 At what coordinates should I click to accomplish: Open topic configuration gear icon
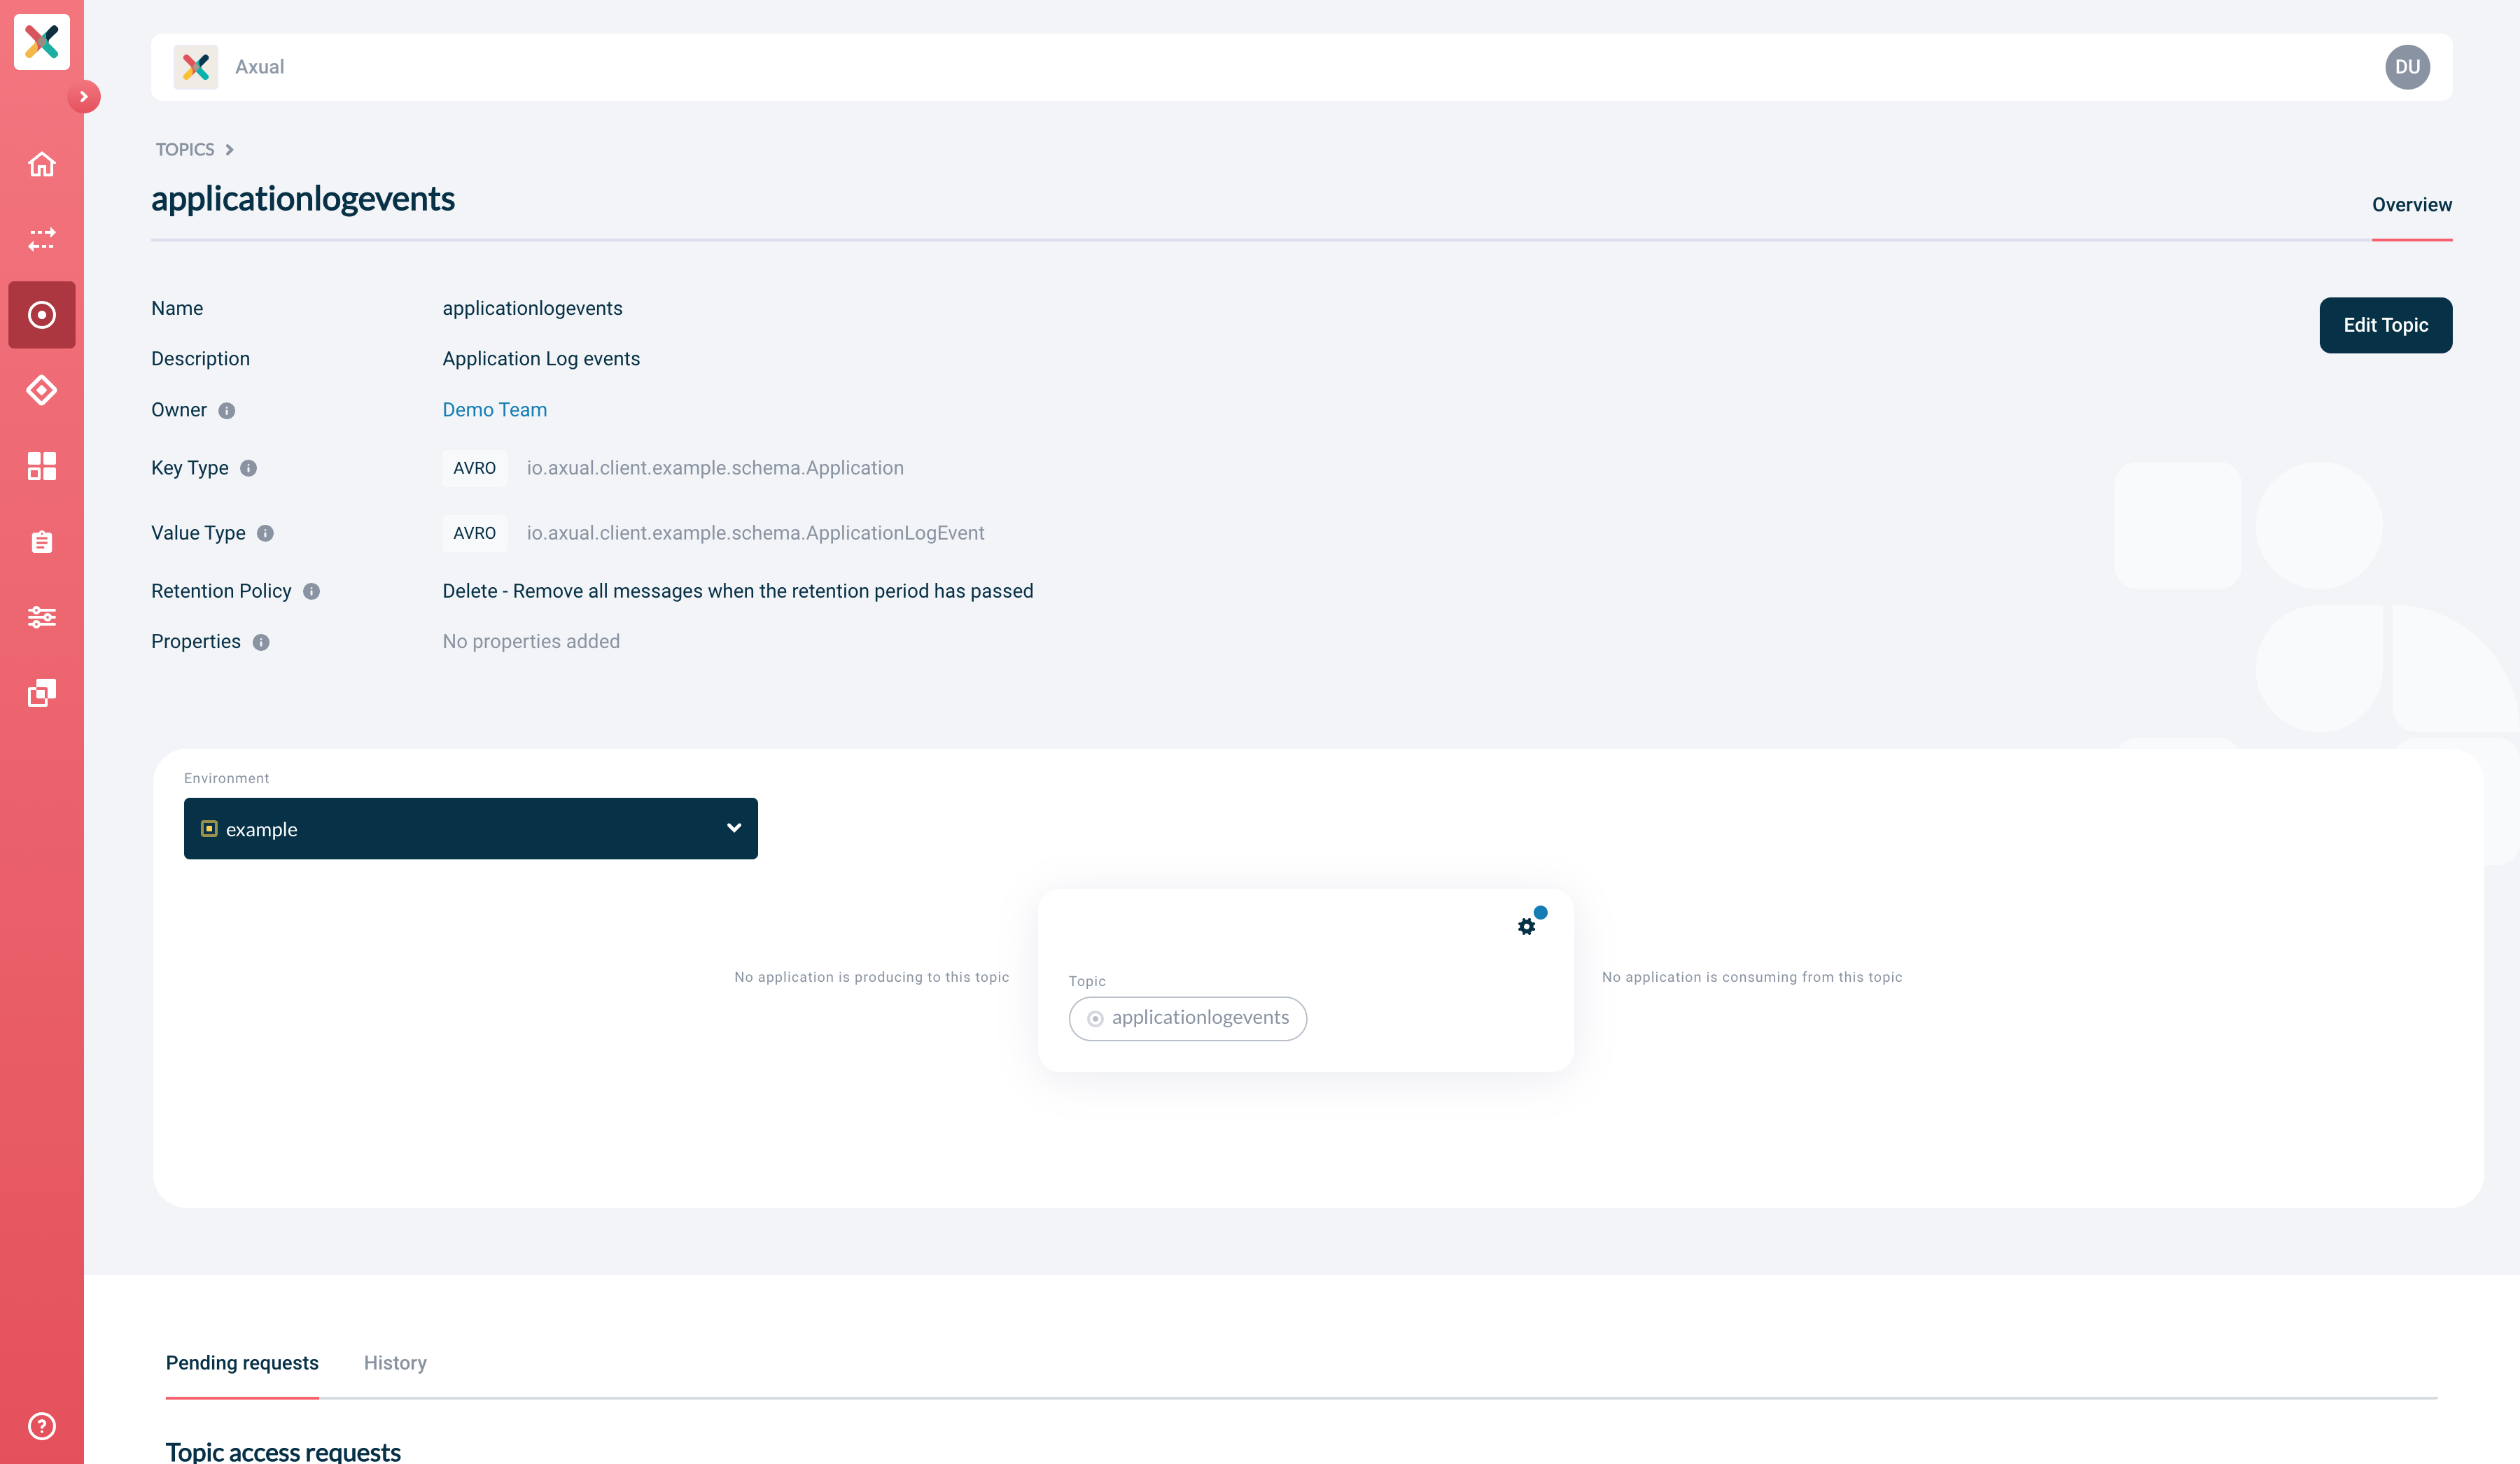pyautogui.click(x=1526, y=926)
